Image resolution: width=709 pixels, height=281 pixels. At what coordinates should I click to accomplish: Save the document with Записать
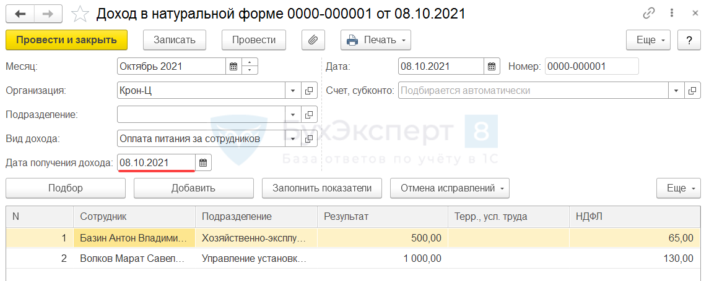click(x=175, y=40)
